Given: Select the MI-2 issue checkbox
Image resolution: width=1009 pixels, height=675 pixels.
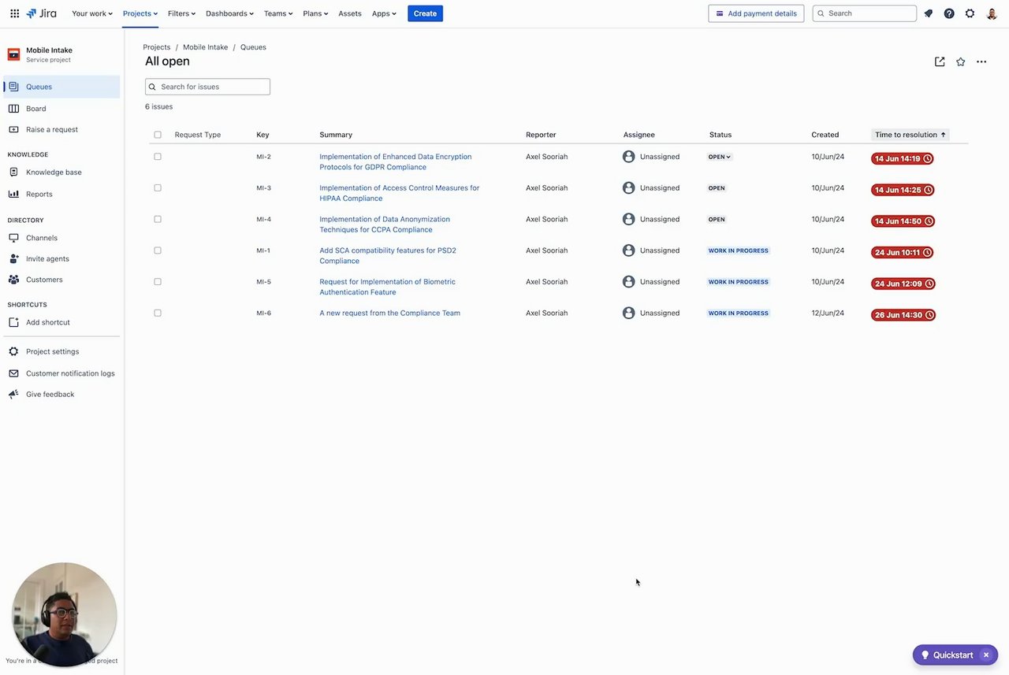Looking at the screenshot, I should [x=158, y=157].
